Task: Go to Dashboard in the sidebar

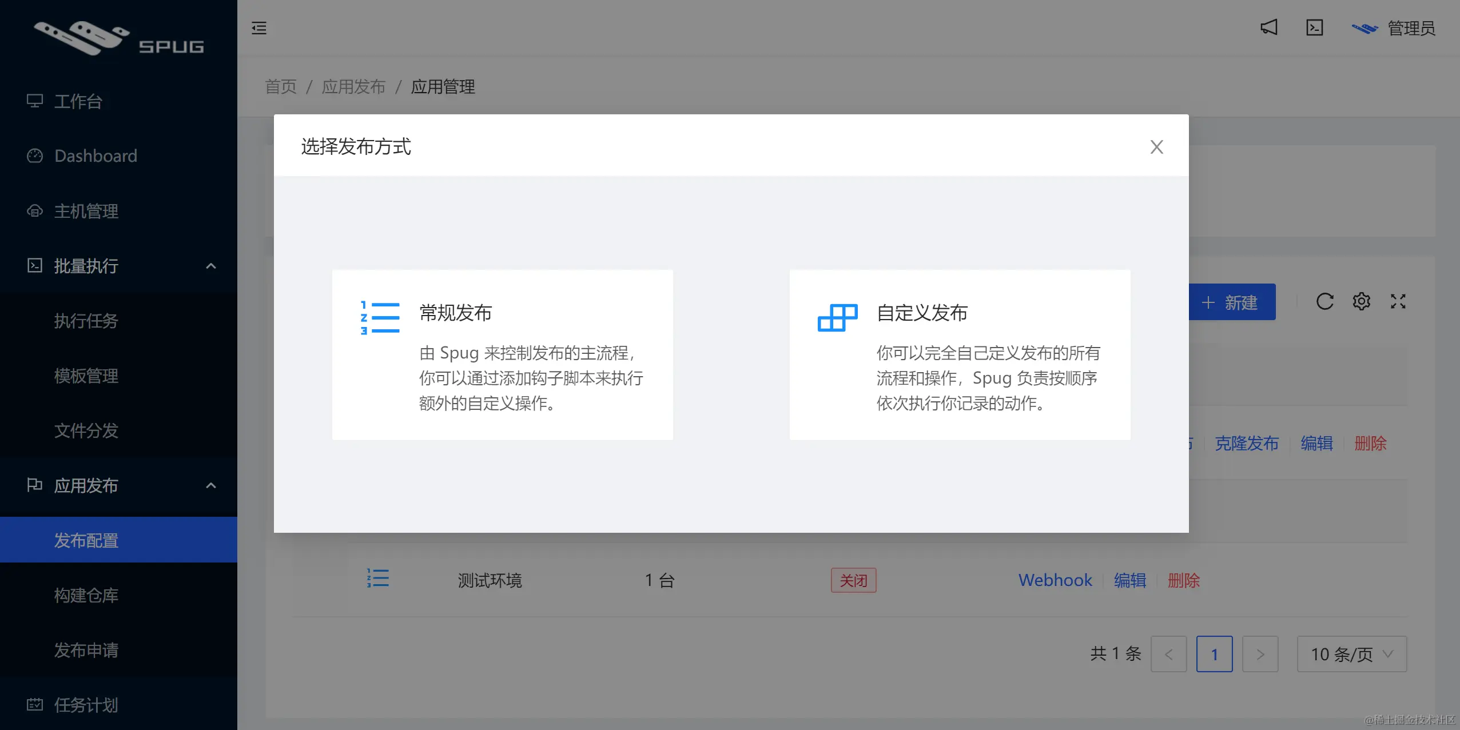Action: coord(96,155)
